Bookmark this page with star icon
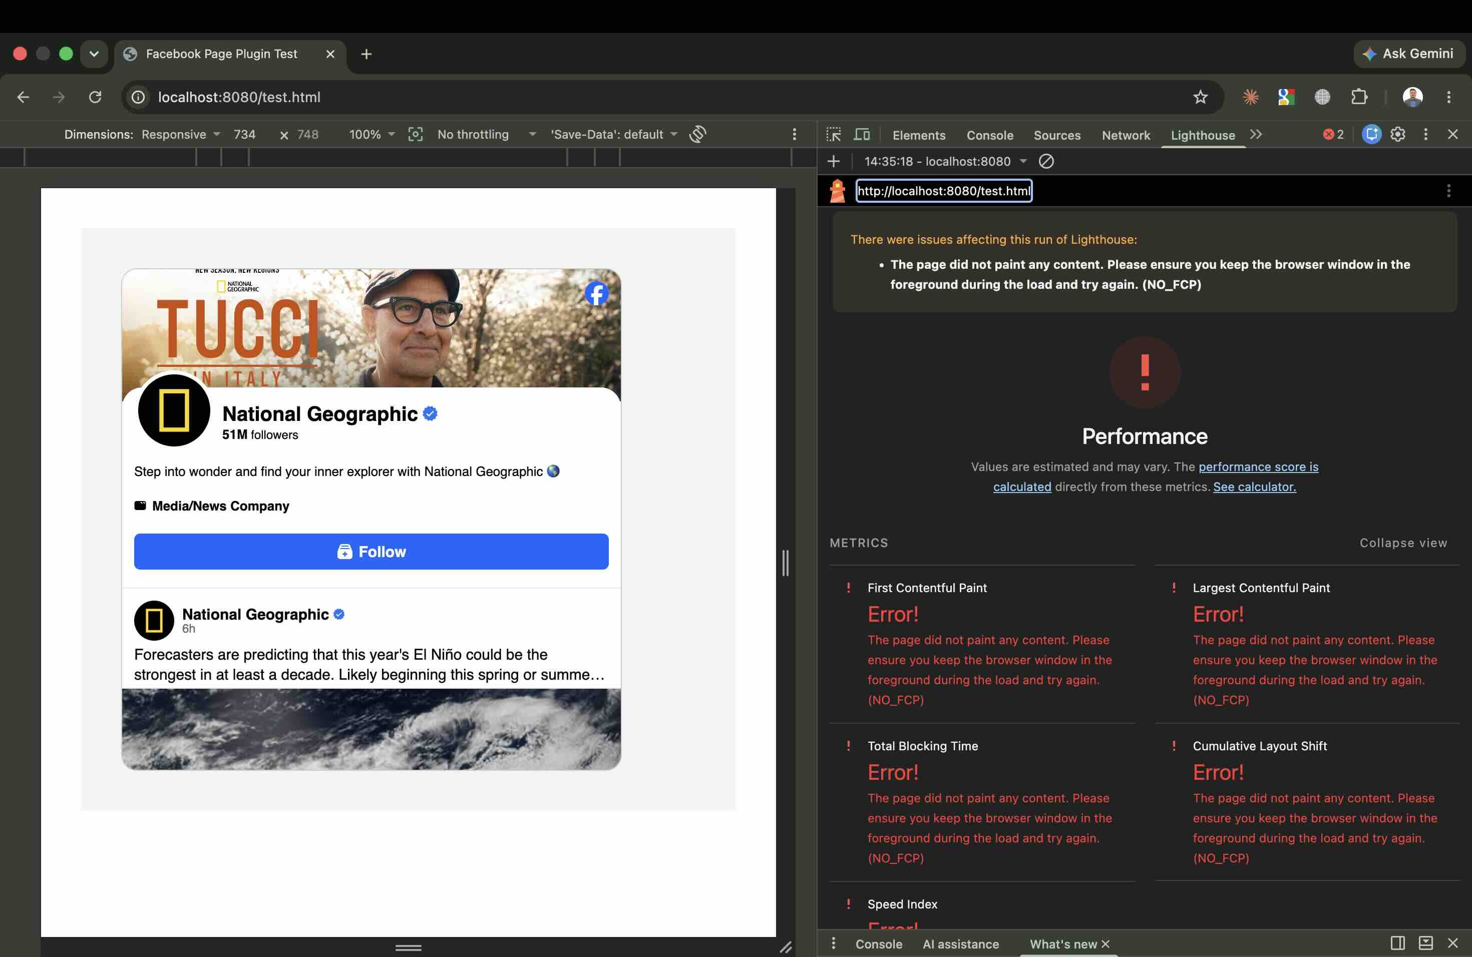Screen dimensions: 1472x957 [x=1200, y=97]
